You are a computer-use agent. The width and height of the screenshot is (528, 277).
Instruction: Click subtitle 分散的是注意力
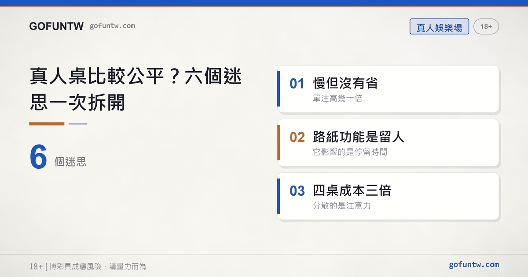(342, 206)
